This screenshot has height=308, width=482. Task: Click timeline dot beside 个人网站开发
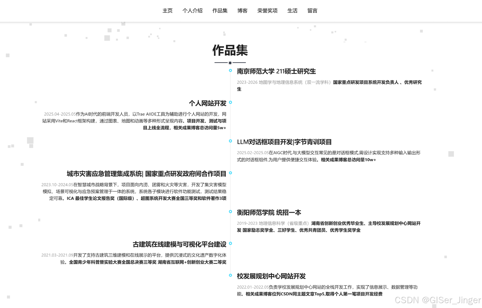click(x=230, y=102)
